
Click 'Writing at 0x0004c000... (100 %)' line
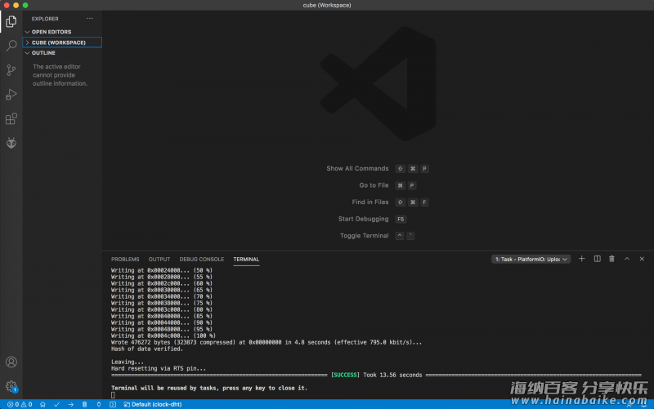coord(163,336)
